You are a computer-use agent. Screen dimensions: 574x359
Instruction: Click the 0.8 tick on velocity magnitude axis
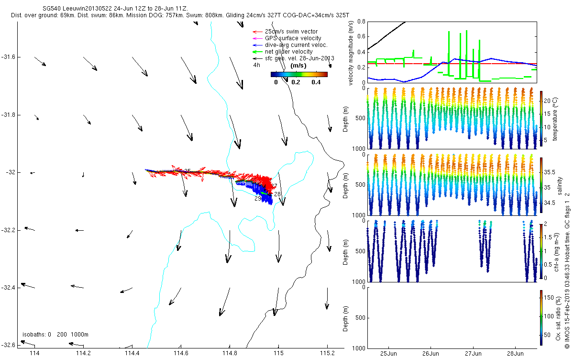click(362, 22)
